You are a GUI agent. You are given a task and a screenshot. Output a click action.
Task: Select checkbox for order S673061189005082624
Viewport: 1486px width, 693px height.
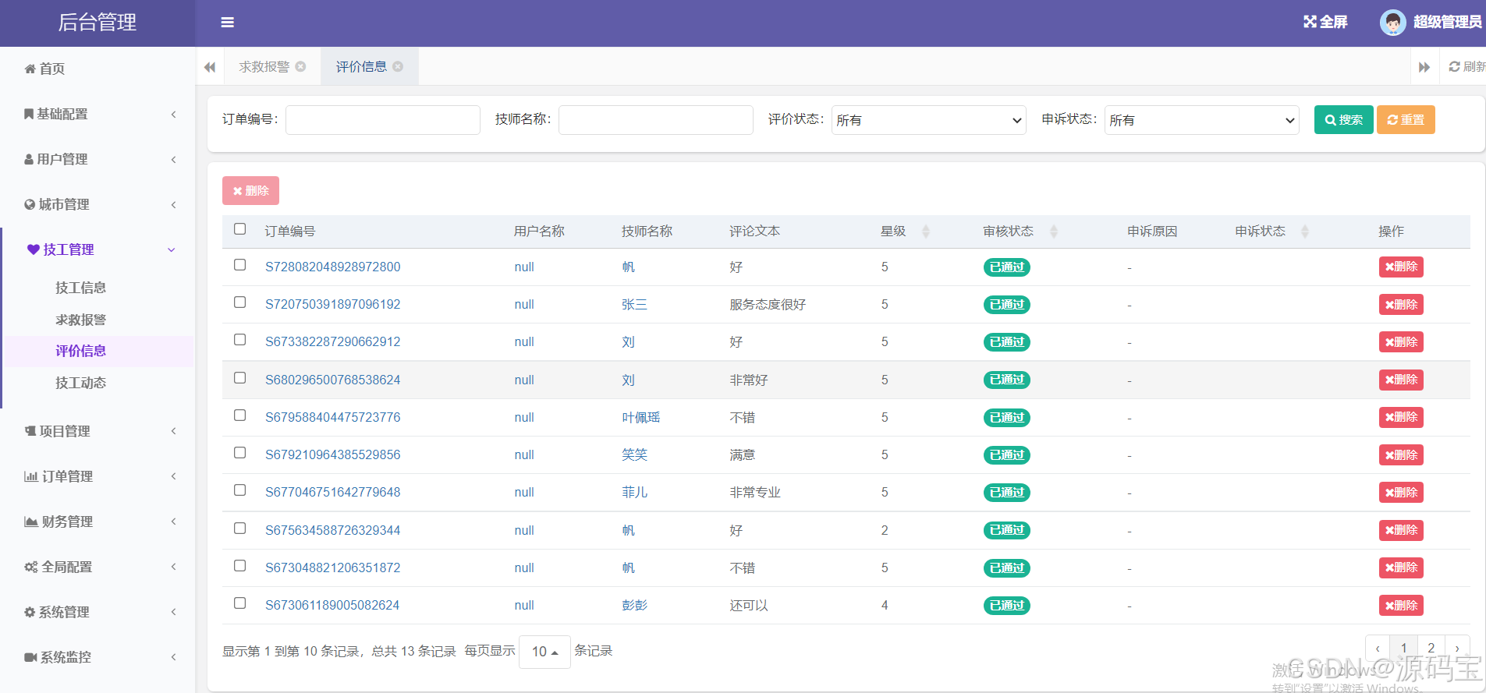240,603
